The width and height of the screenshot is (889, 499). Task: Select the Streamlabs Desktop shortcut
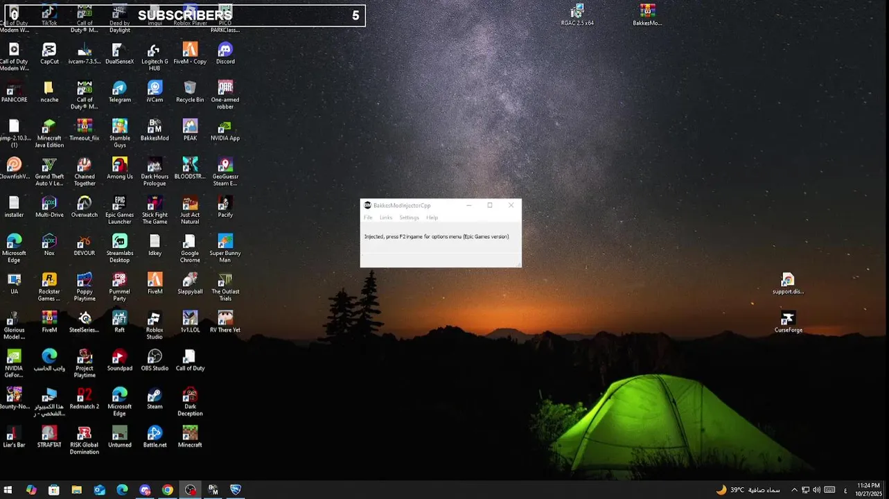coord(119,249)
